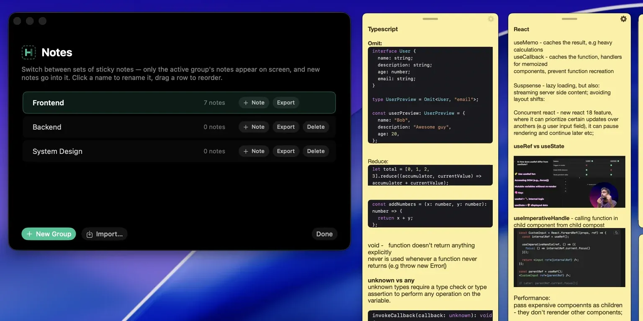Click 'void - function doesn't return' line

pyautogui.click(x=421, y=245)
